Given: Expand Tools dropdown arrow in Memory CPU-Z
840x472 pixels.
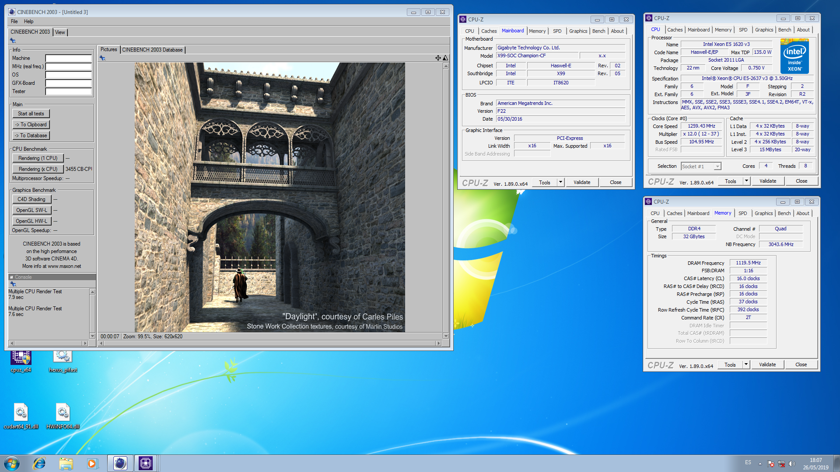Looking at the screenshot, I should 746,364.
